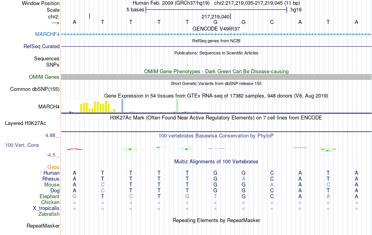Select the Sequences publications label

tap(47, 58)
